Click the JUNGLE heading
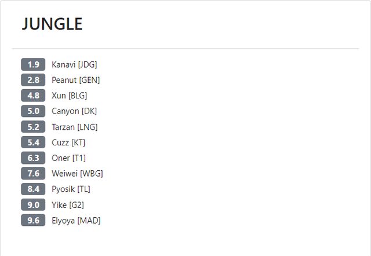 click(52, 24)
